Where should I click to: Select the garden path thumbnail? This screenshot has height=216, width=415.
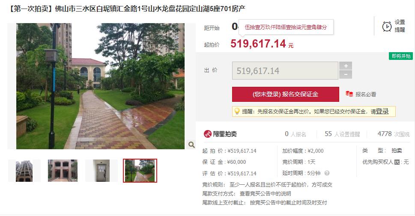[x=140, y=171]
